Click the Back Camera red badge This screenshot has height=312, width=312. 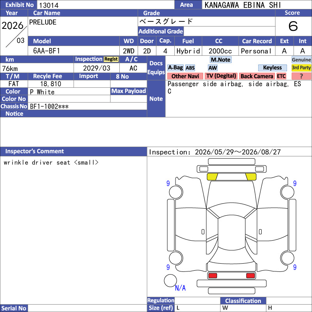pyautogui.click(x=257, y=76)
